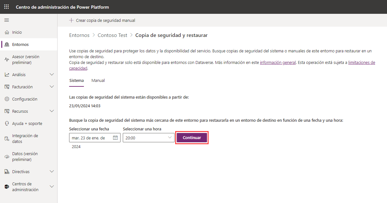Click the Ayuda + soporte headset icon
This screenshot has width=387, height=203.
[7, 124]
